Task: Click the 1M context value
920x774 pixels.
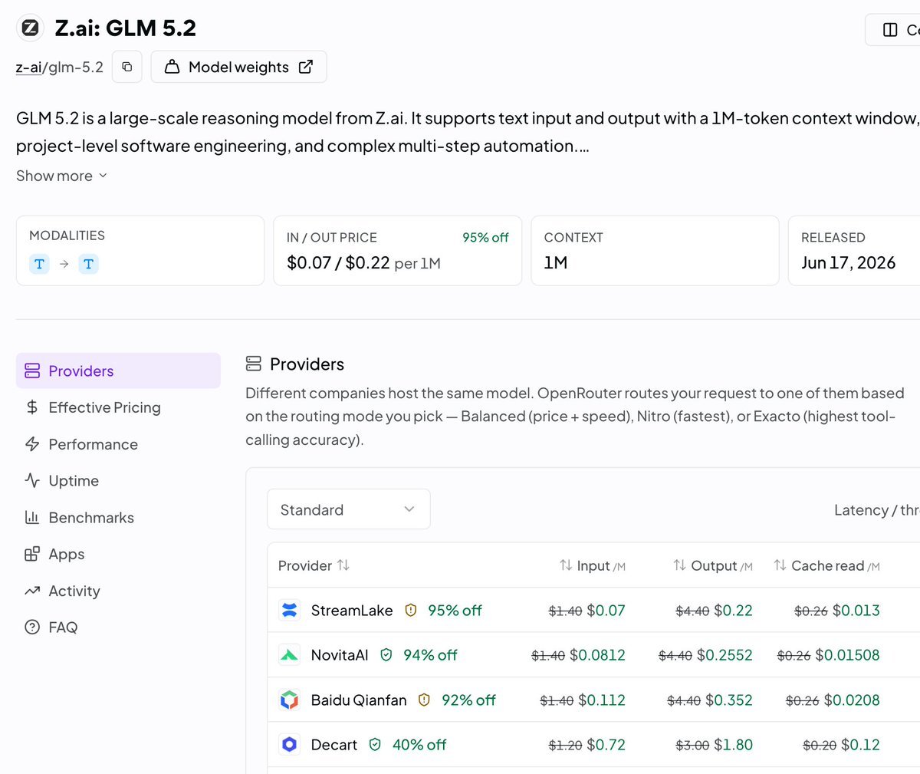Action: coord(556,263)
